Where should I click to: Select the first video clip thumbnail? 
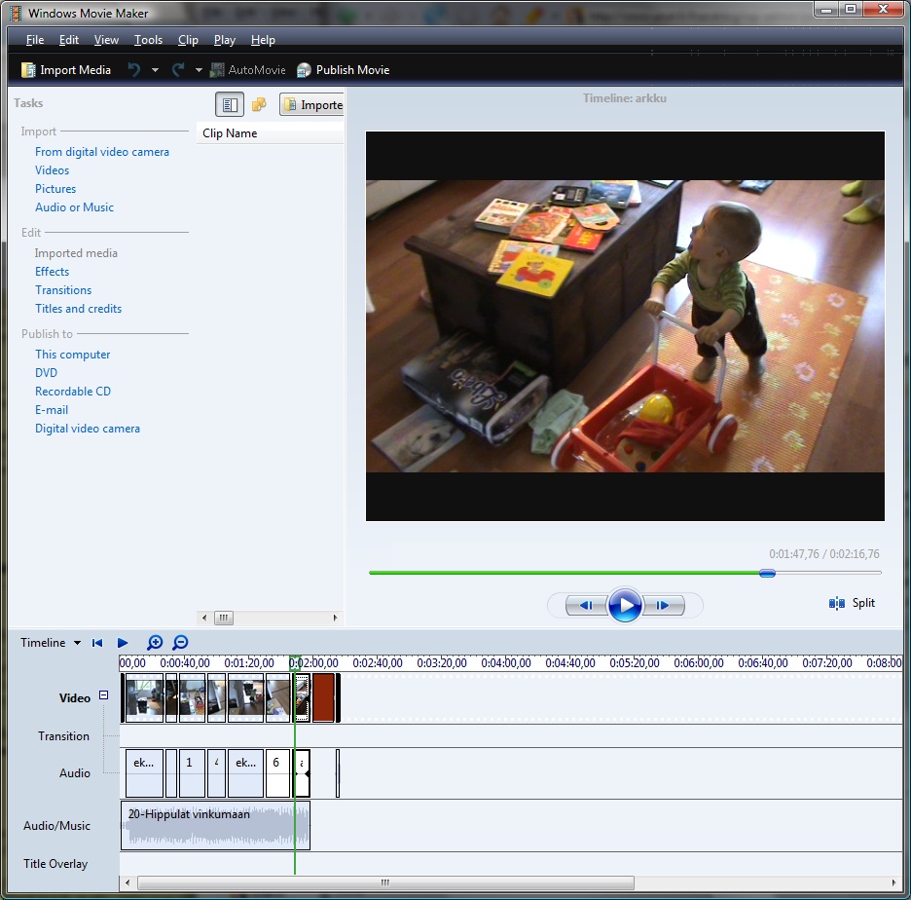144,697
